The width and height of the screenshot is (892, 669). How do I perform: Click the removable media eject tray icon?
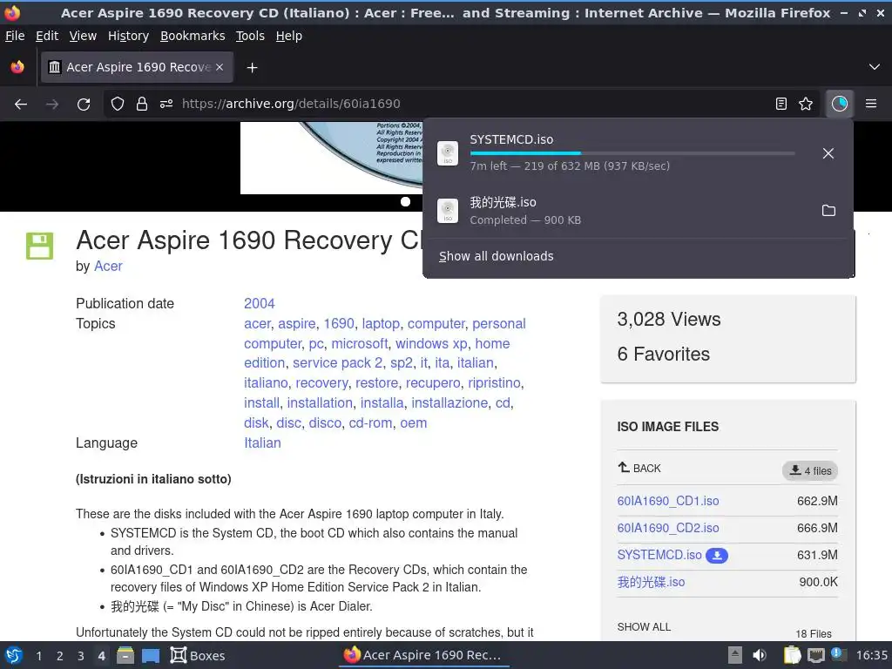point(735,655)
